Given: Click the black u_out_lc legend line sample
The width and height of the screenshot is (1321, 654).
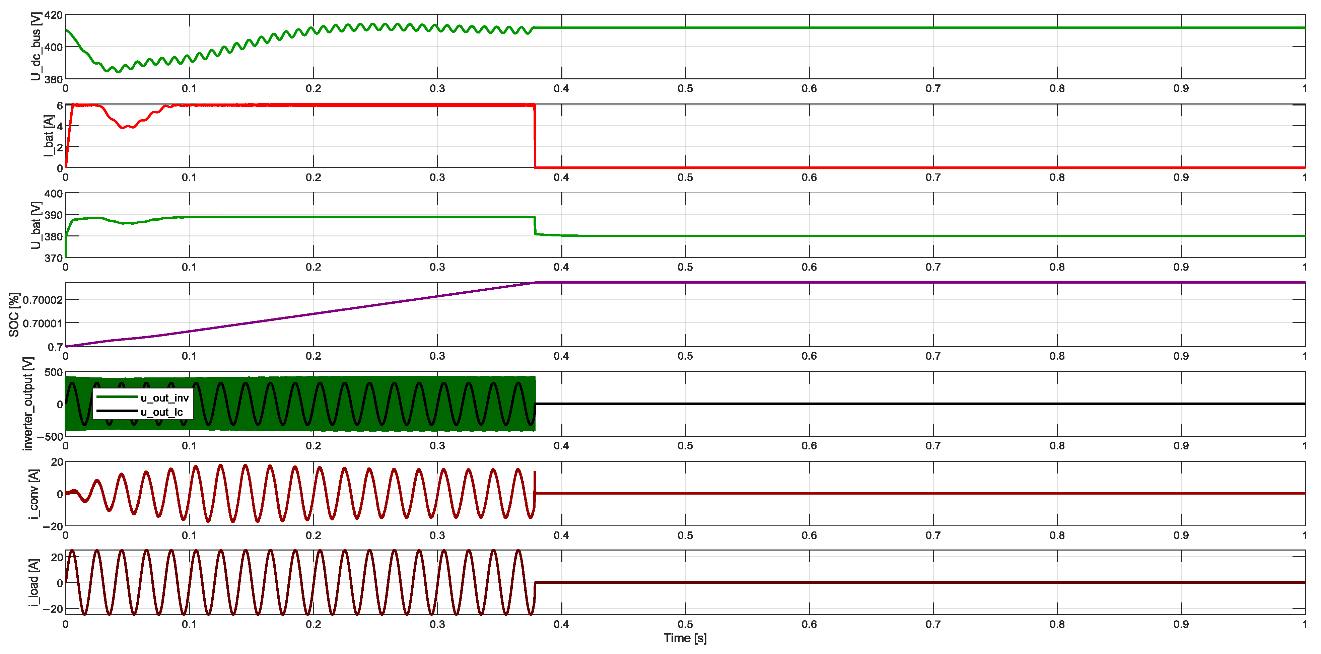Looking at the screenshot, I should (117, 412).
